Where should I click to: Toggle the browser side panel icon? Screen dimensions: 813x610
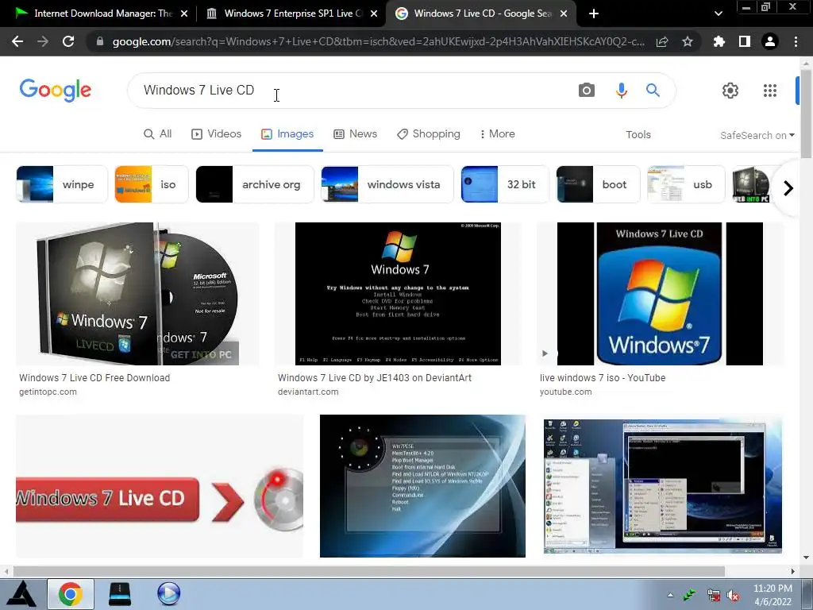coord(745,41)
